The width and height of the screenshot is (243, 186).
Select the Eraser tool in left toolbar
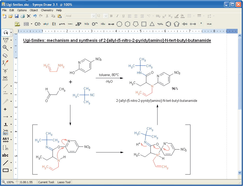[5, 55]
